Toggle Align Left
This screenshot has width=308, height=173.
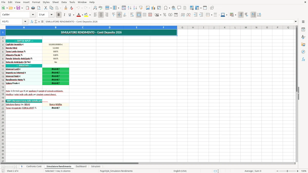[x=95, y=15]
